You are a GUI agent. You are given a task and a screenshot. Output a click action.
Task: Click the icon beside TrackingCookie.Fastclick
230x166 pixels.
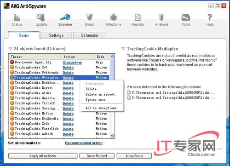pos(12,129)
